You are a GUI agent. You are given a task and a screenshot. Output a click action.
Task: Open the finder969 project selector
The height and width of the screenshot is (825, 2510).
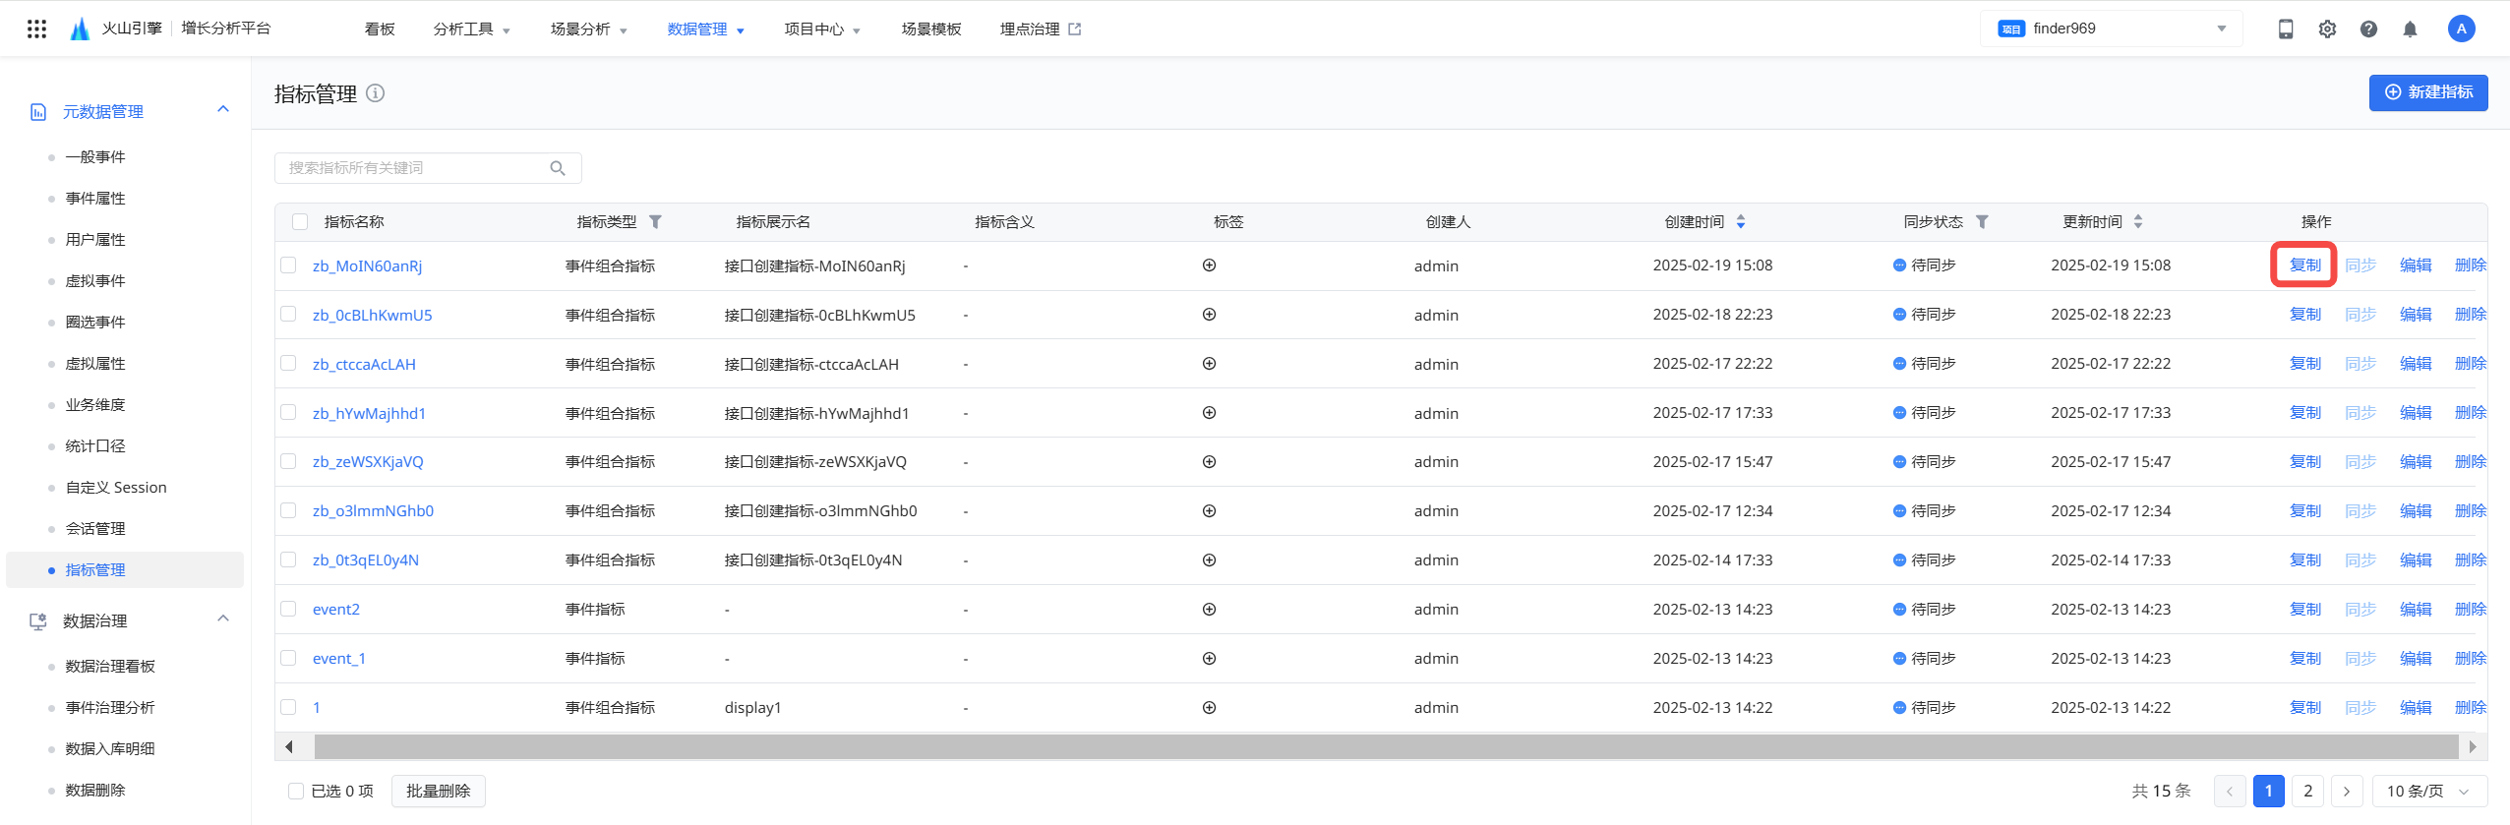pyautogui.click(x=2111, y=29)
